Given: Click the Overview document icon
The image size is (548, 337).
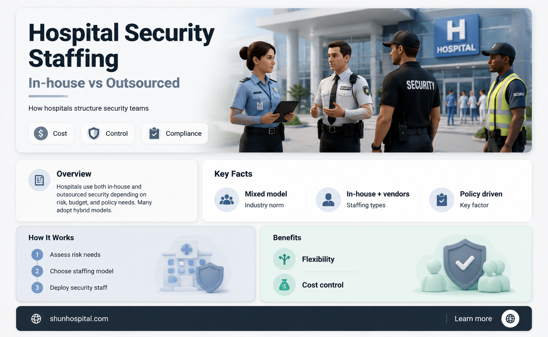Looking at the screenshot, I should coord(39,180).
